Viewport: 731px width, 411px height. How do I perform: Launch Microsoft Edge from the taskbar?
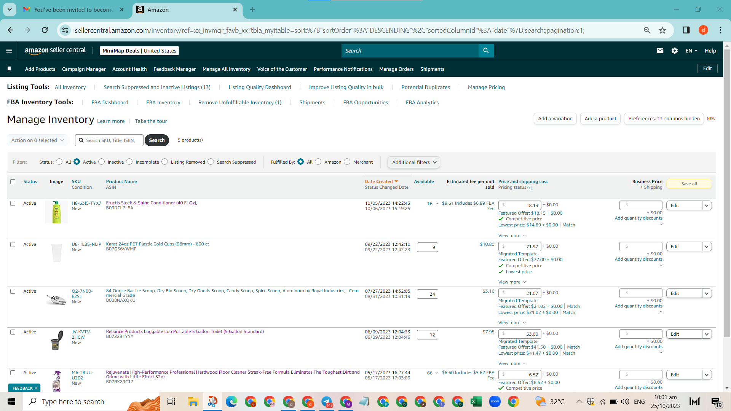click(231, 401)
